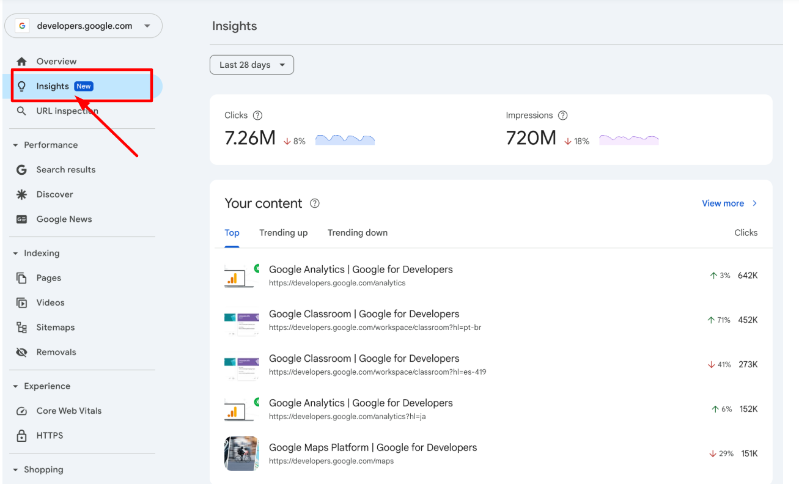
Task: Select the Discover asterisk icon
Action: coord(21,194)
